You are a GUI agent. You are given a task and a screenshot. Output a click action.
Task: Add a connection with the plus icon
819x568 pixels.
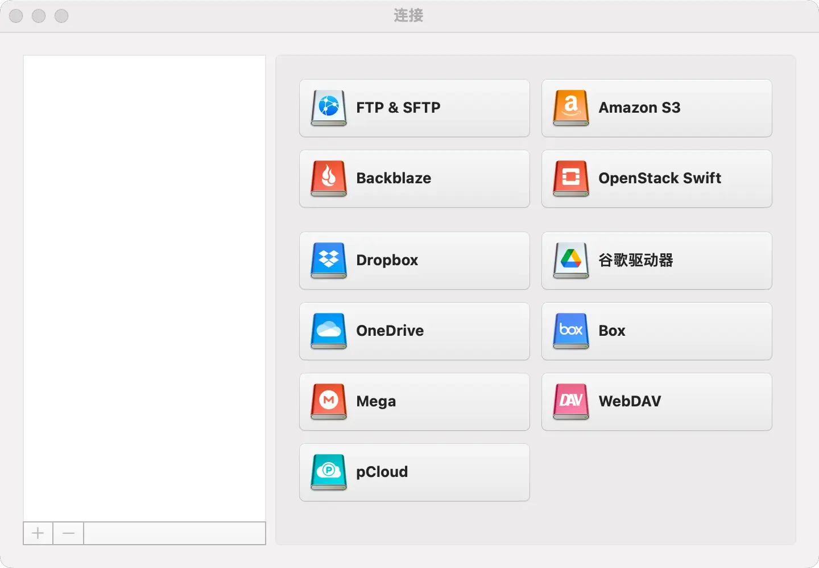tap(38, 533)
